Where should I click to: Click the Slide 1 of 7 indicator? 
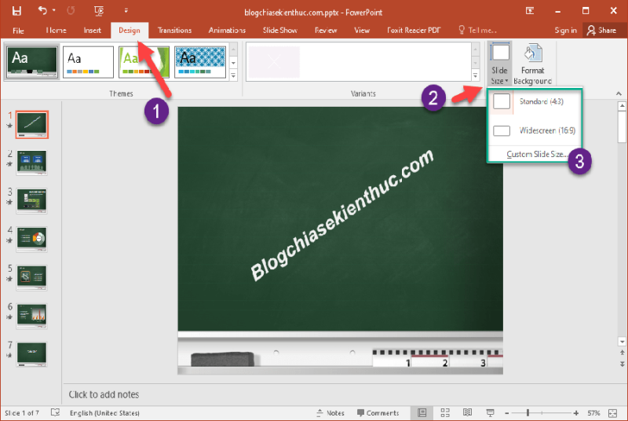point(22,413)
